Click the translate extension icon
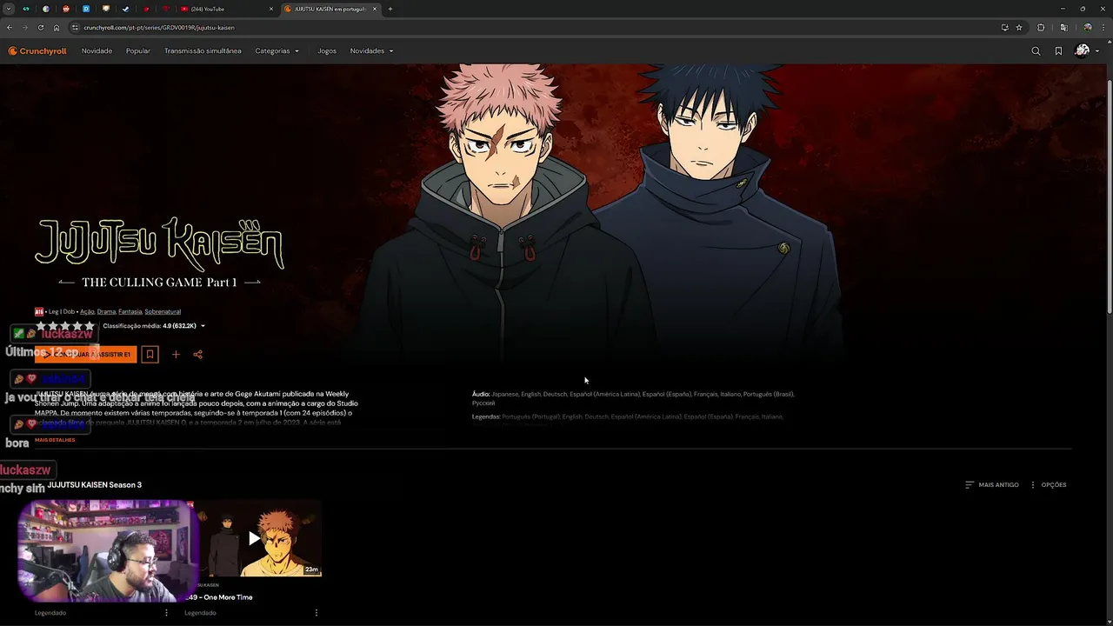Screen dimensions: 1113x626 click(1063, 27)
